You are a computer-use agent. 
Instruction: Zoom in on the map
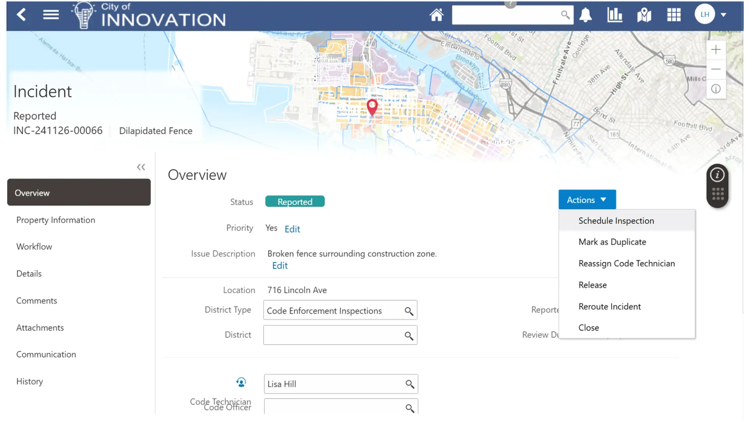click(x=716, y=50)
